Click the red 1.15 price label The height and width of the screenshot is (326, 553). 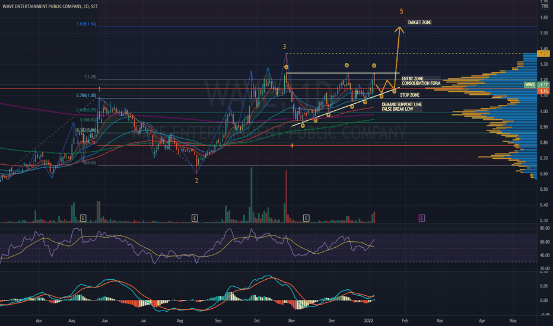(x=545, y=91)
